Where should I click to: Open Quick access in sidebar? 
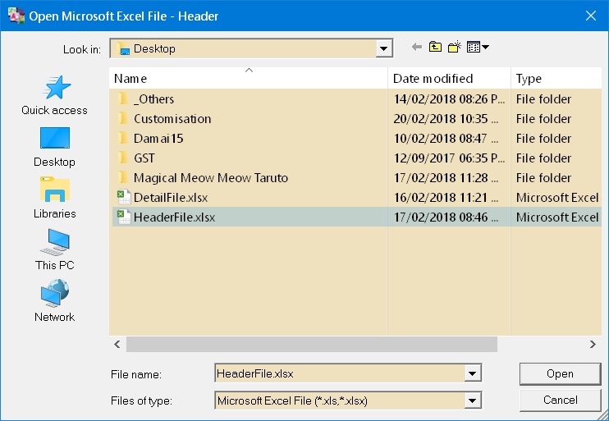click(x=54, y=95)
